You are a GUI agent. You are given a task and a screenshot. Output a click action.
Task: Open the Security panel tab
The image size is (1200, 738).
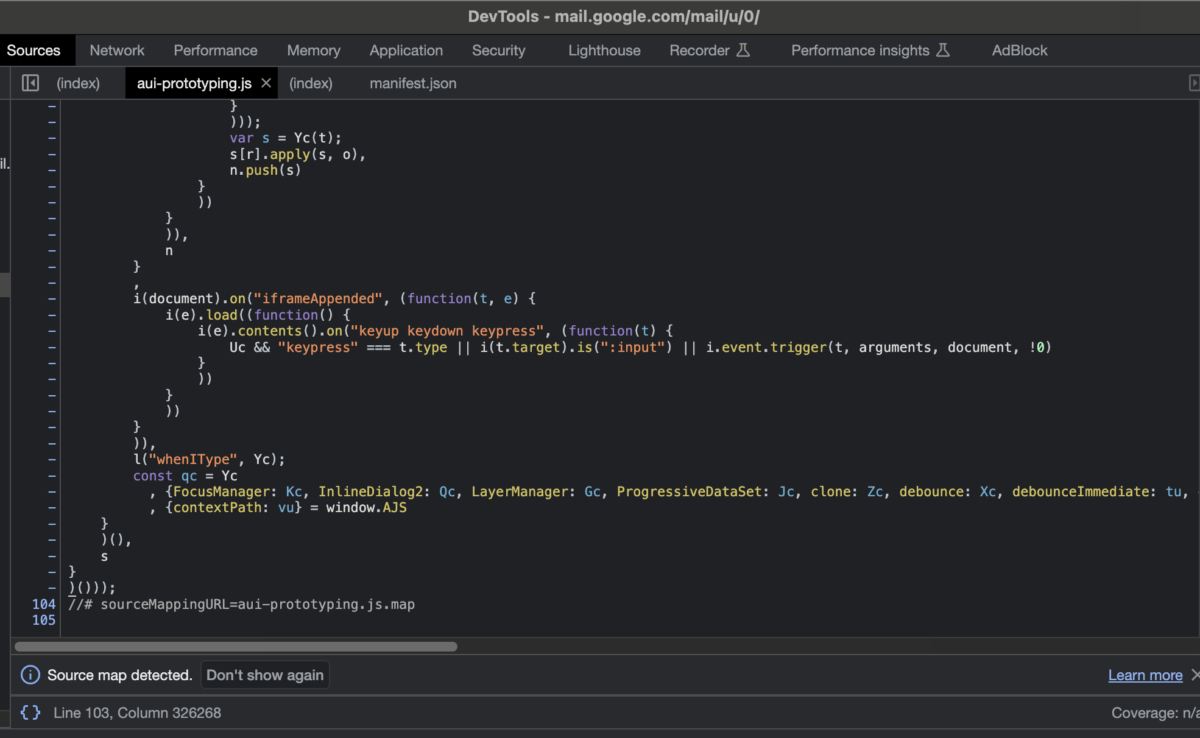[499, 51]
